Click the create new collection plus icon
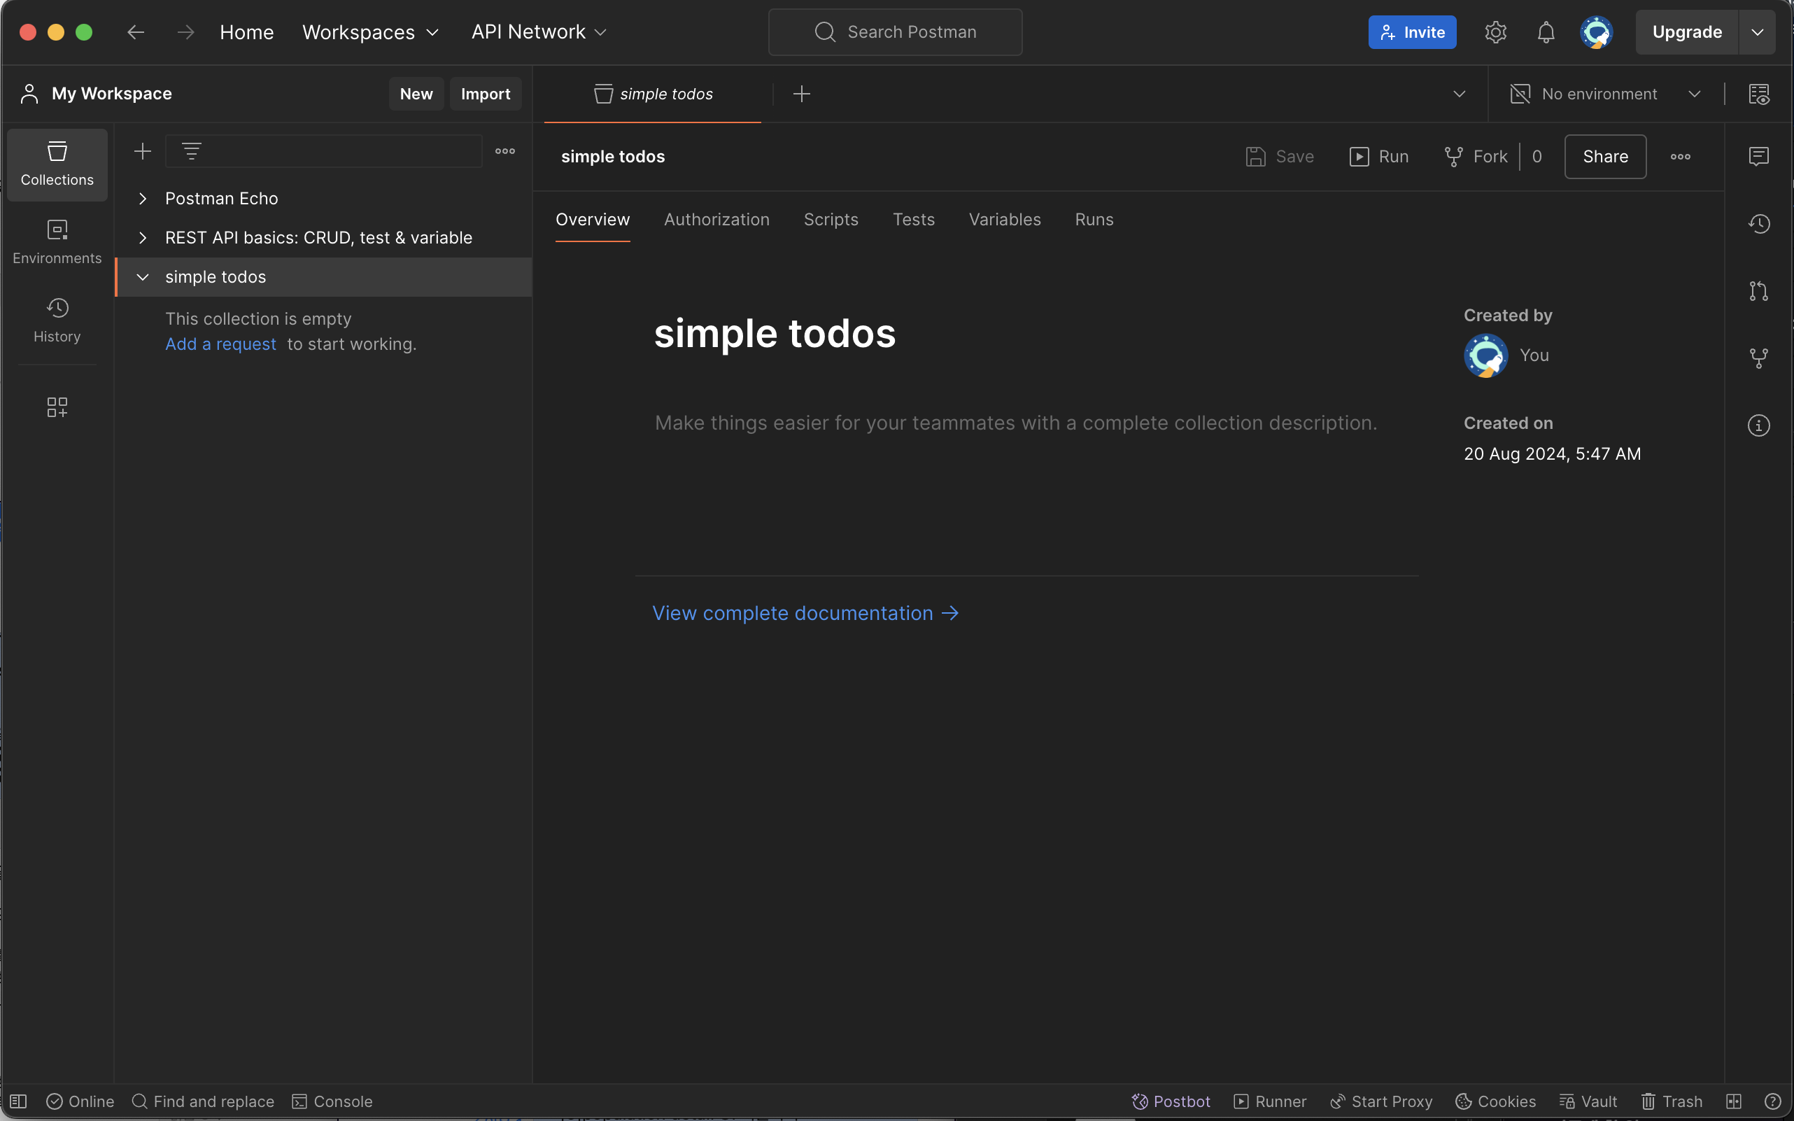 coord(142,151)
